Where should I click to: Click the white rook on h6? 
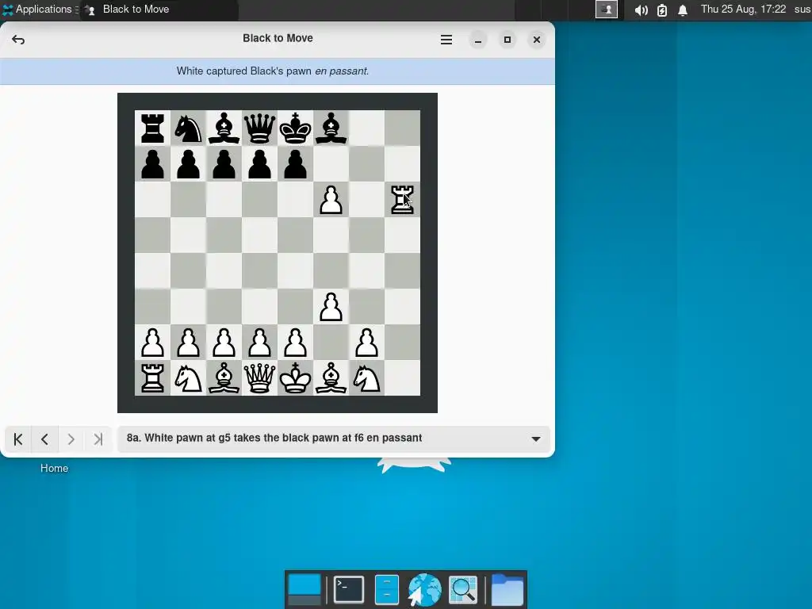point(402,200)
